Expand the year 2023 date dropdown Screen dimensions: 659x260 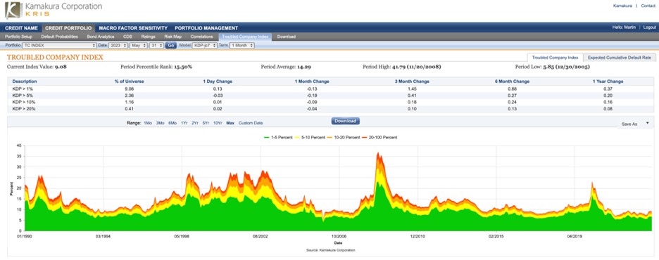tap(118, 45)
